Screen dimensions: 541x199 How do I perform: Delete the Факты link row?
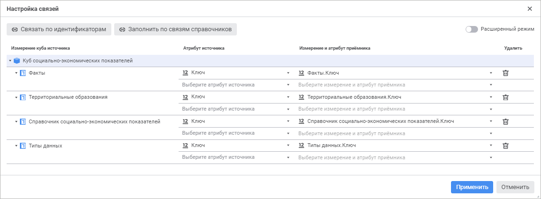[x=505, y=73]
